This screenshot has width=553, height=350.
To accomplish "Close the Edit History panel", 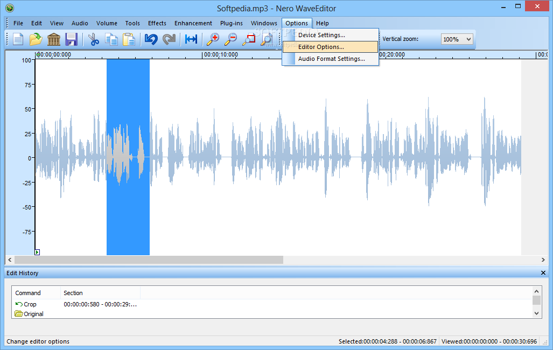I will [x=543, y=273].
